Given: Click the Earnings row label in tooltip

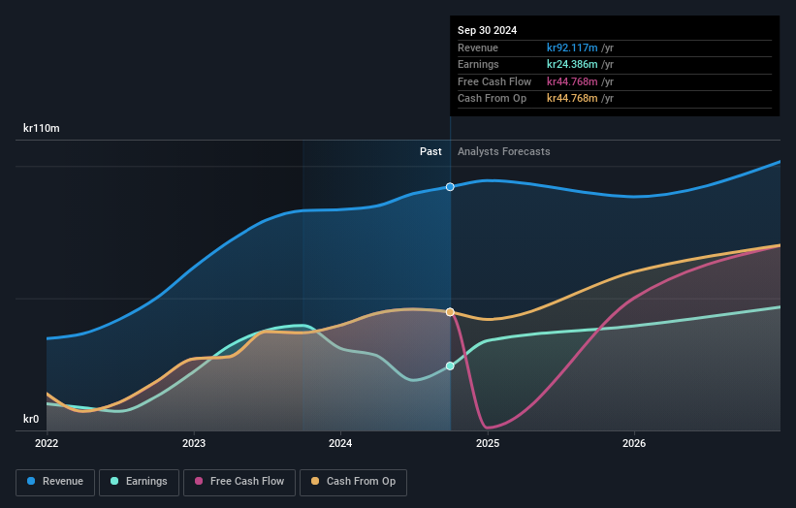Looking at the screenshot, I should pos(478,64).
